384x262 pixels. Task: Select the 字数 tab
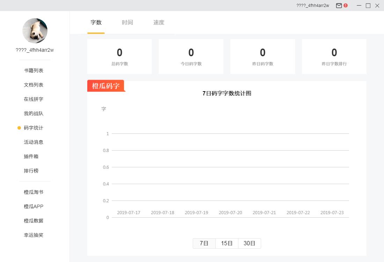pyautogui.click(x=96, y=23)
